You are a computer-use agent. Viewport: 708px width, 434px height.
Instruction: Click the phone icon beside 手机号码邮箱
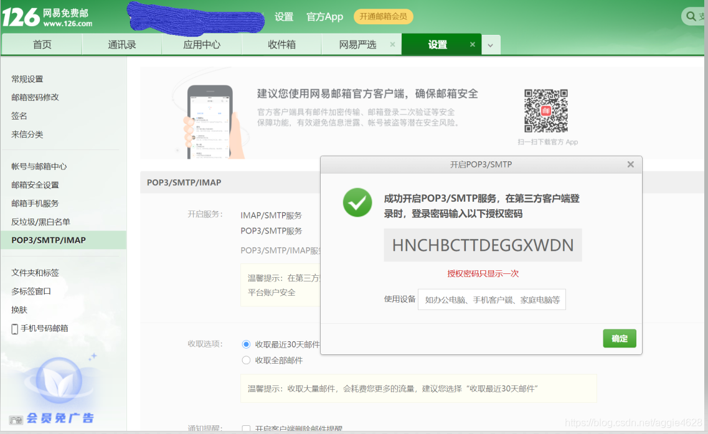pyautogui.click(x=14, y=329)
